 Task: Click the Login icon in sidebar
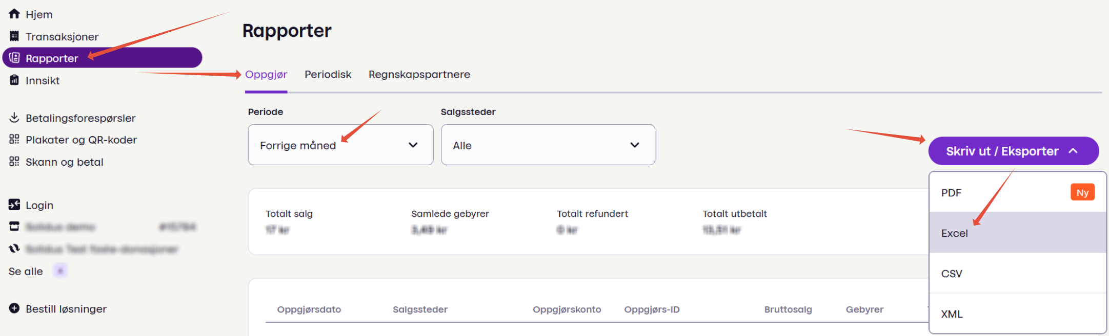tap(14, 205)
